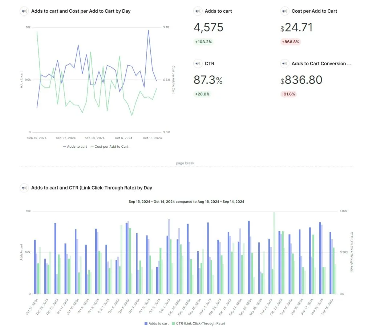The image size is (372, 335).
Task: Click the date range comparison subtitle
Action: coord(186,202)
